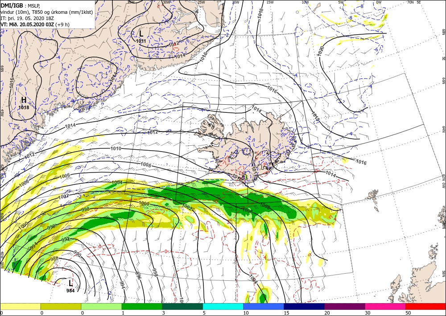Screen dimensions: 446x316
Task: Click the '50' value under the color bar
Action: pos(408,313)
